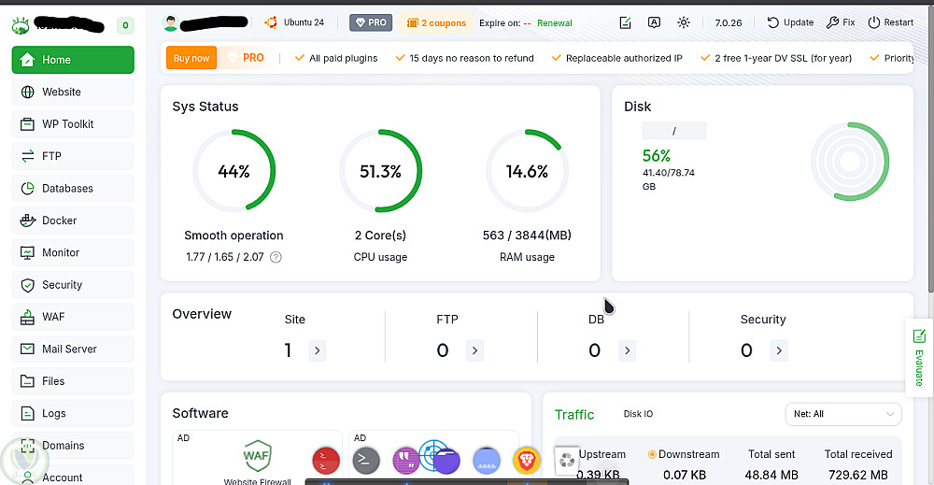934x485 pixels.
Task: Click the 51.3% CPU usage gauge
Action: [380, 171]
